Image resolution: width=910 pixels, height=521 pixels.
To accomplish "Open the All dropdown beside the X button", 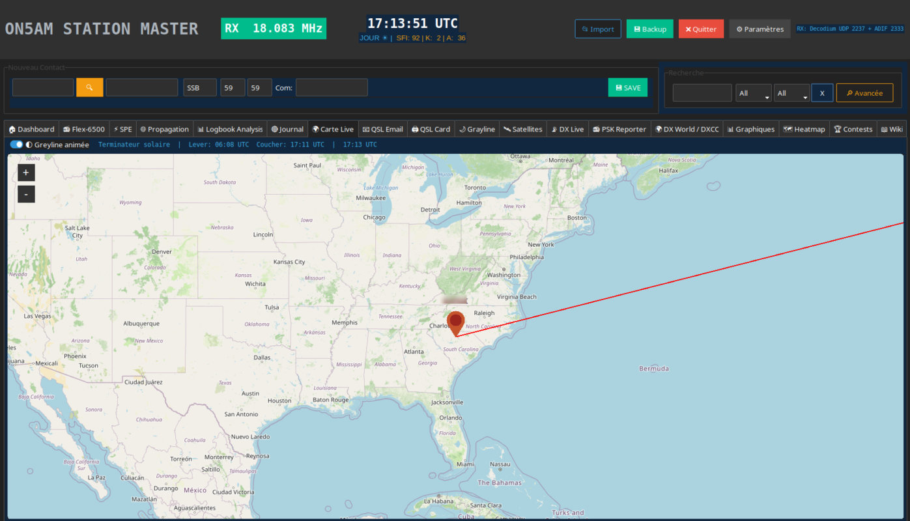I will (791, 93).
